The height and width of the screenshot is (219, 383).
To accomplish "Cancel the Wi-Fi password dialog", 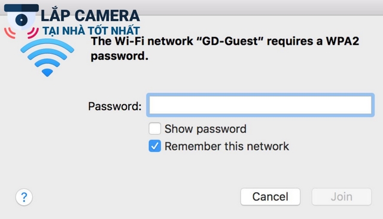I will (270, 196).
